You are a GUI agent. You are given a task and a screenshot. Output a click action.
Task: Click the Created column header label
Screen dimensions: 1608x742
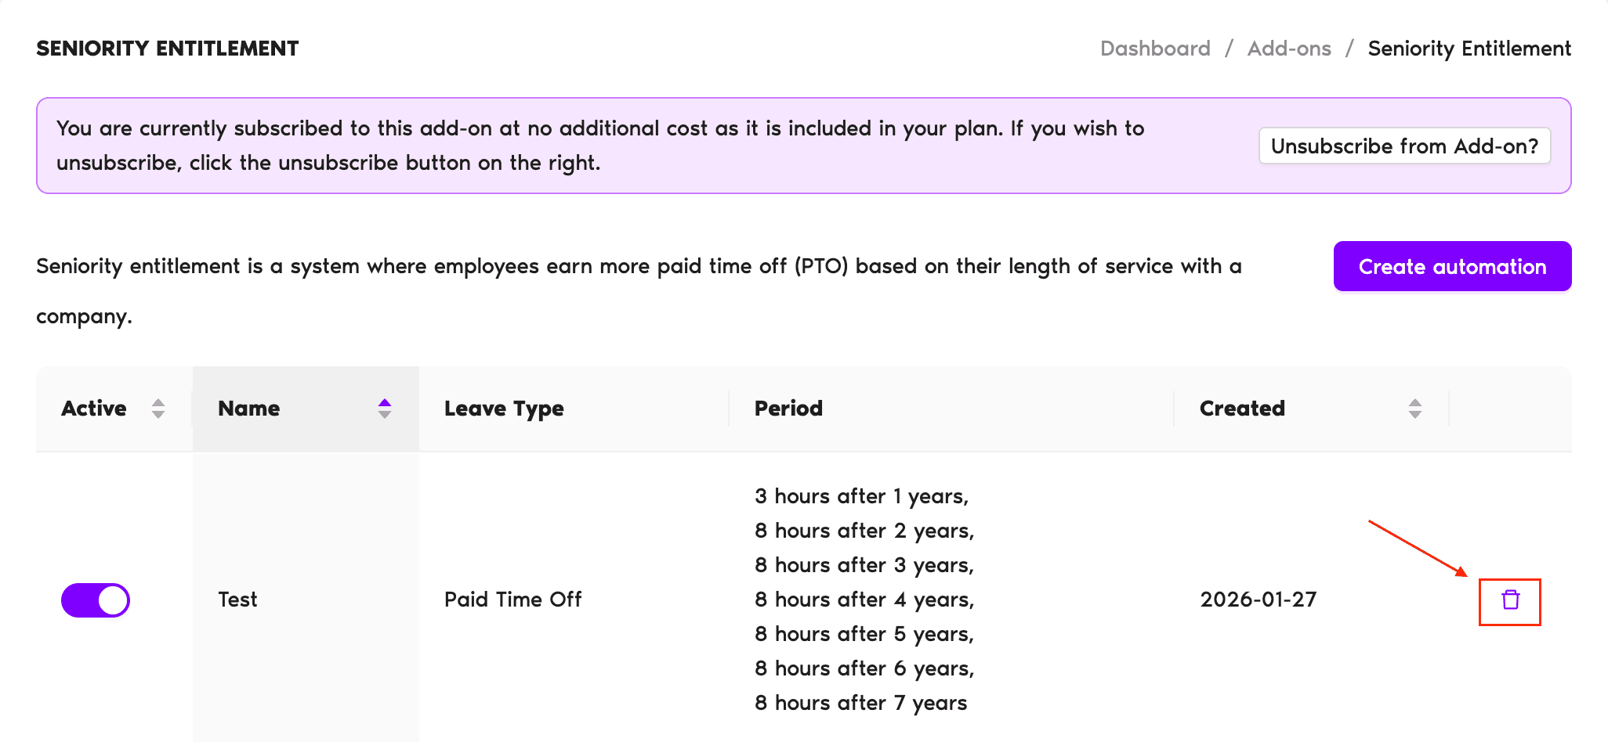[x=1242, y=409]
